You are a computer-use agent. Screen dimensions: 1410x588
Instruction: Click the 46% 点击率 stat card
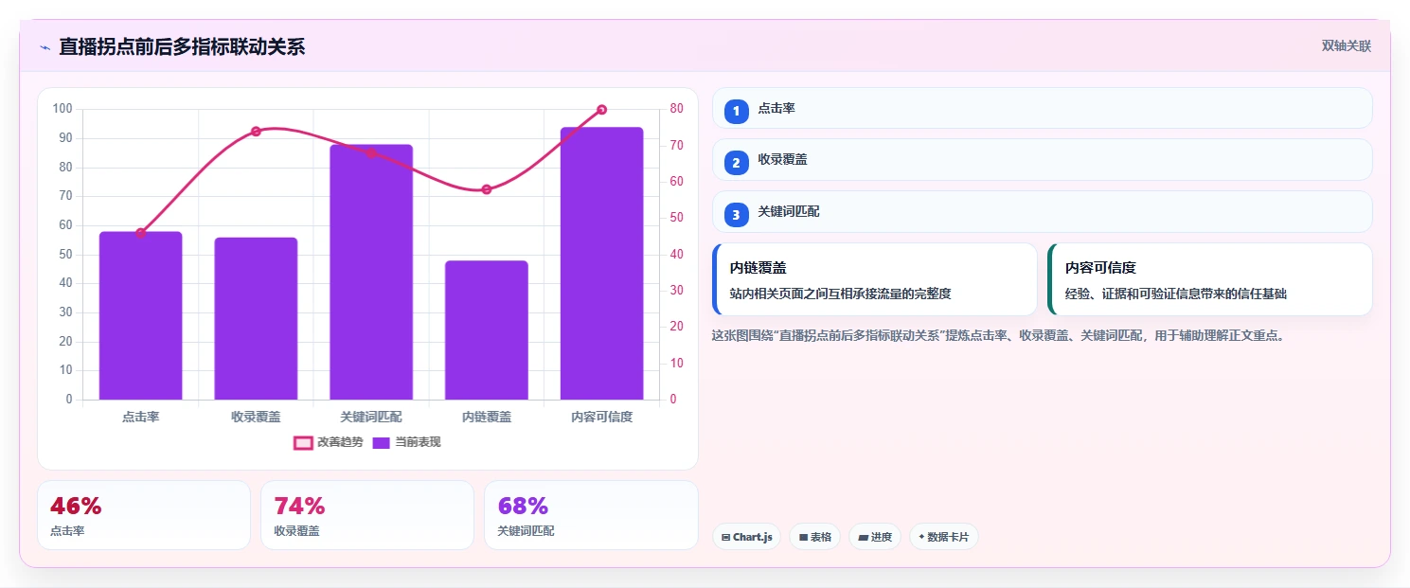pyautogui.click(x=144, y=515)
